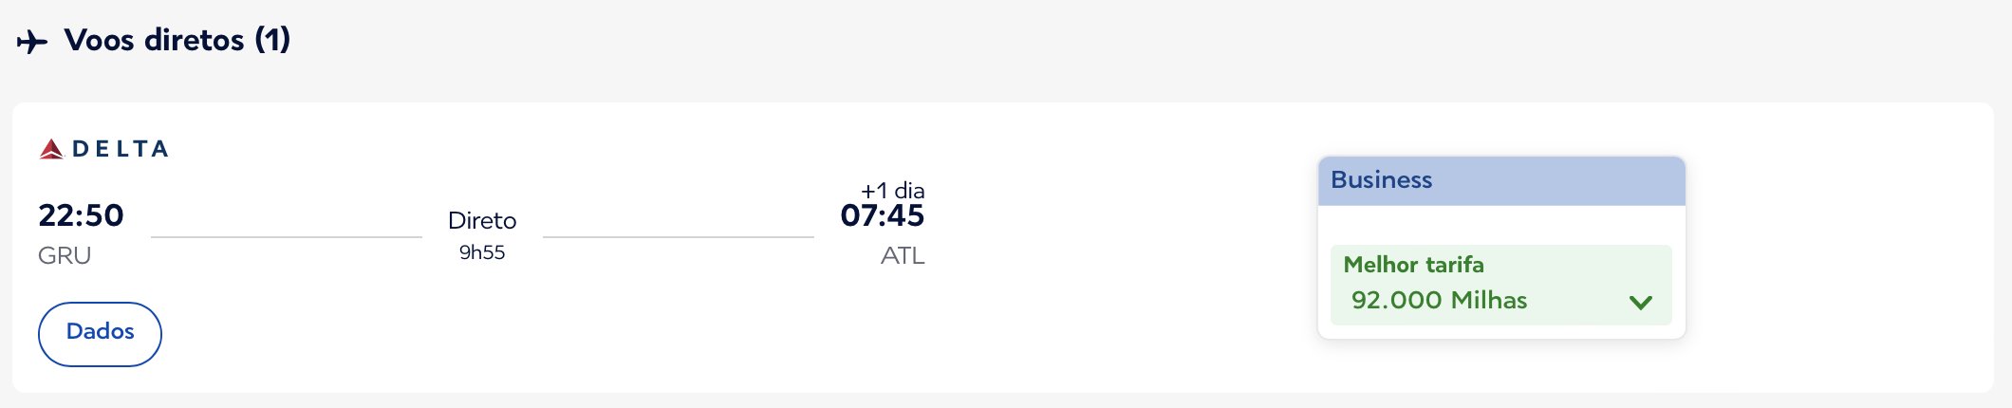Click the red Delta triangle logo
Viewport: 2012px width, 408px height.
pos(51,149)
